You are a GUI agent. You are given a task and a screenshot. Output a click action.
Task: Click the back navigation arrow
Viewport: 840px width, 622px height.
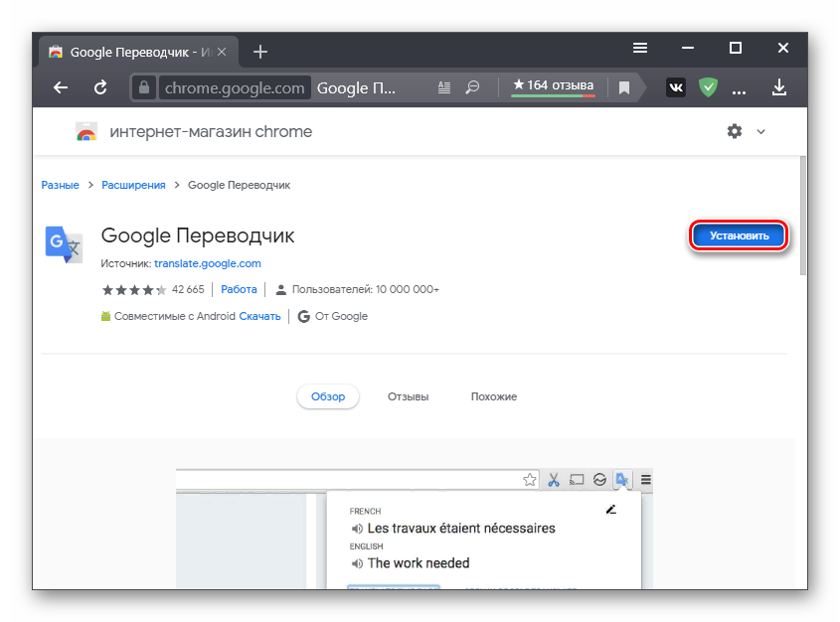coord(60,87)
